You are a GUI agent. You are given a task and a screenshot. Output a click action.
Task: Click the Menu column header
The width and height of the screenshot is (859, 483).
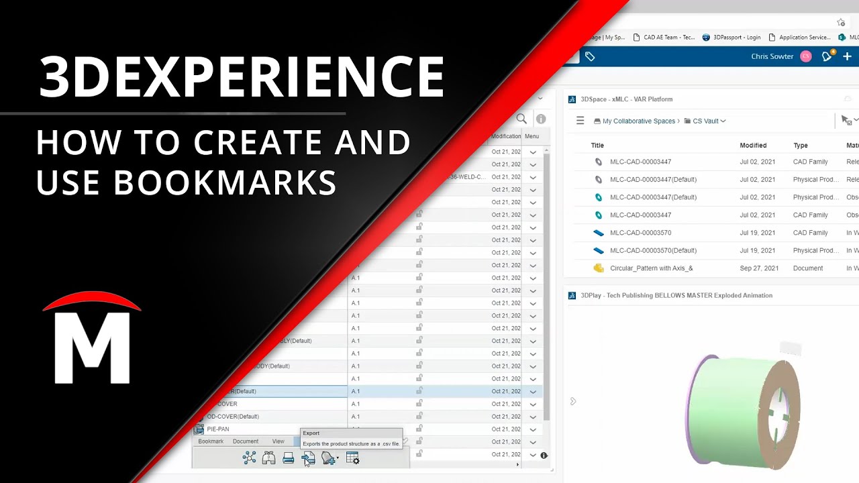click(532, 136)
